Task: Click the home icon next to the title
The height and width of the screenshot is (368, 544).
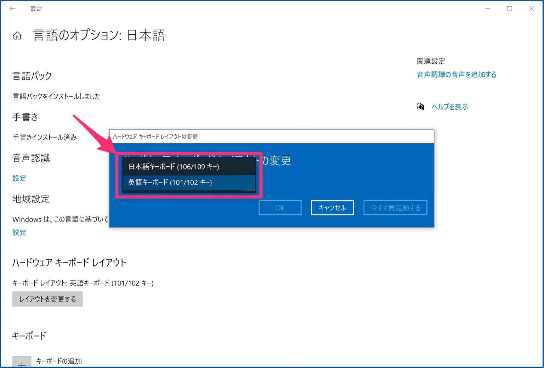Action: (17, 35)
